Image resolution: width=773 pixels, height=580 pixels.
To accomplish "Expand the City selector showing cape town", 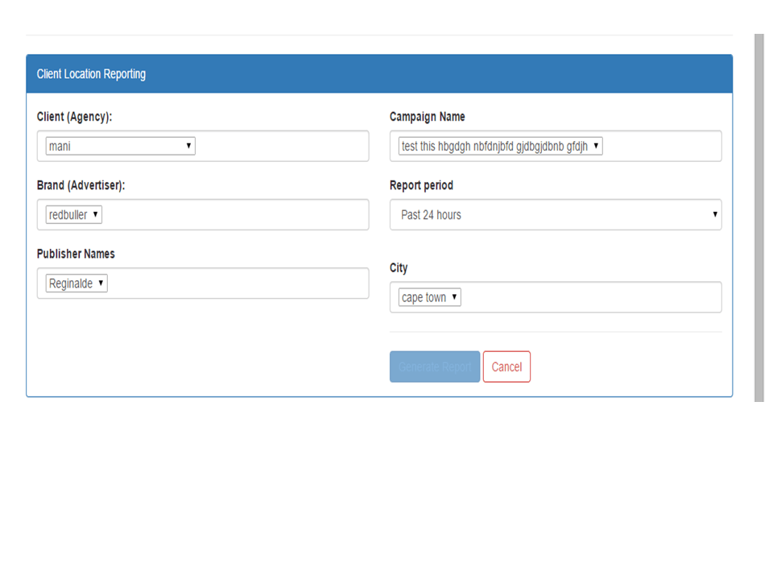I will [x=427, y=297].
